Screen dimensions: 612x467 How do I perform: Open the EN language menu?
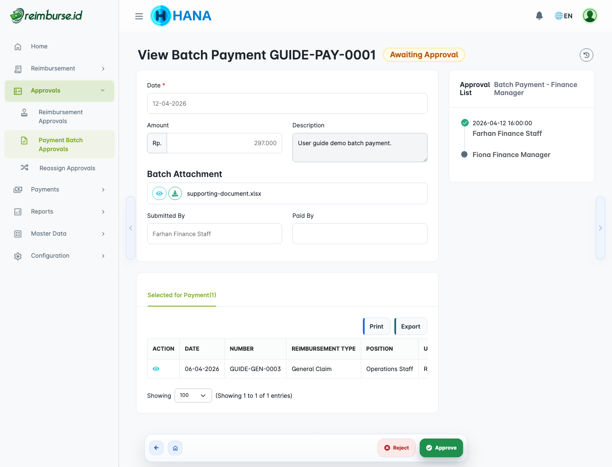pos(563,15)
